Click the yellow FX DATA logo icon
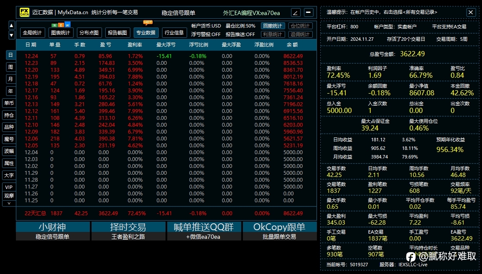The height and width of the screenshot is (274, 482). (x=25, y=12)
